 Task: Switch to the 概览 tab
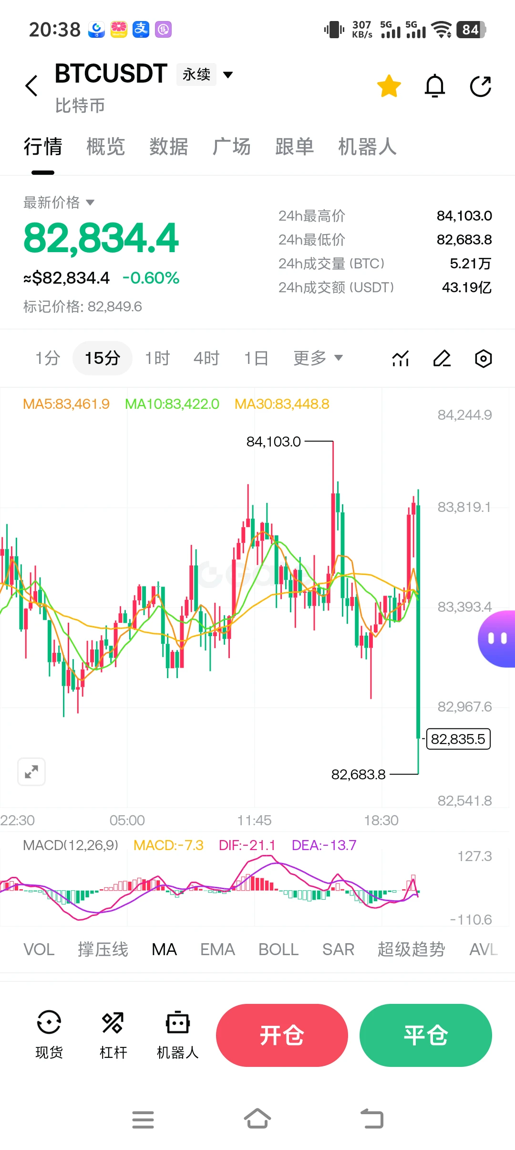(x=106, y=147)
